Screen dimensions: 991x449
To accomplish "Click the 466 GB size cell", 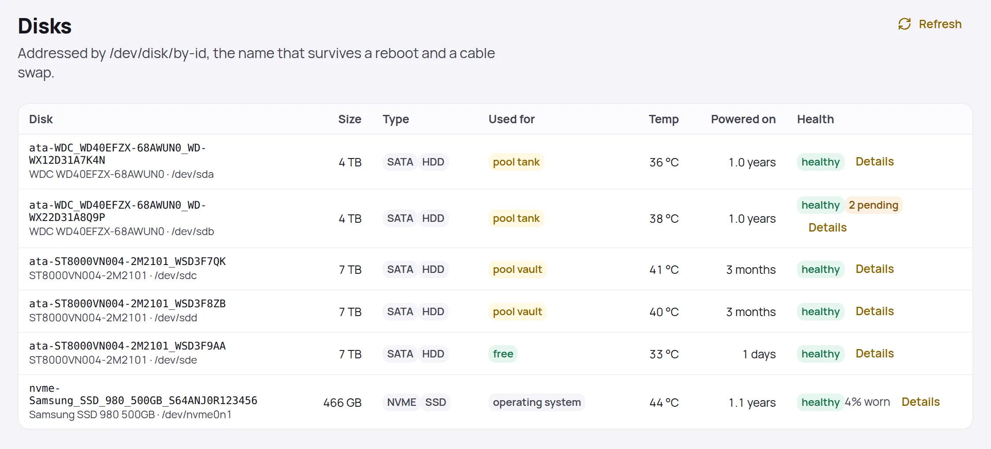I will point(342,403).
